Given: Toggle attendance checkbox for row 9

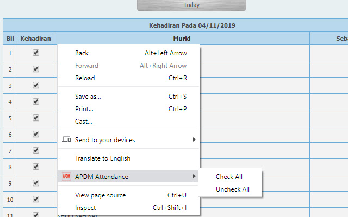Looking at the screenshot, I should click(36, 183).
